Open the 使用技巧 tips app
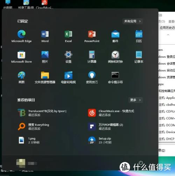The image size is (175, 176). point(92,77)
